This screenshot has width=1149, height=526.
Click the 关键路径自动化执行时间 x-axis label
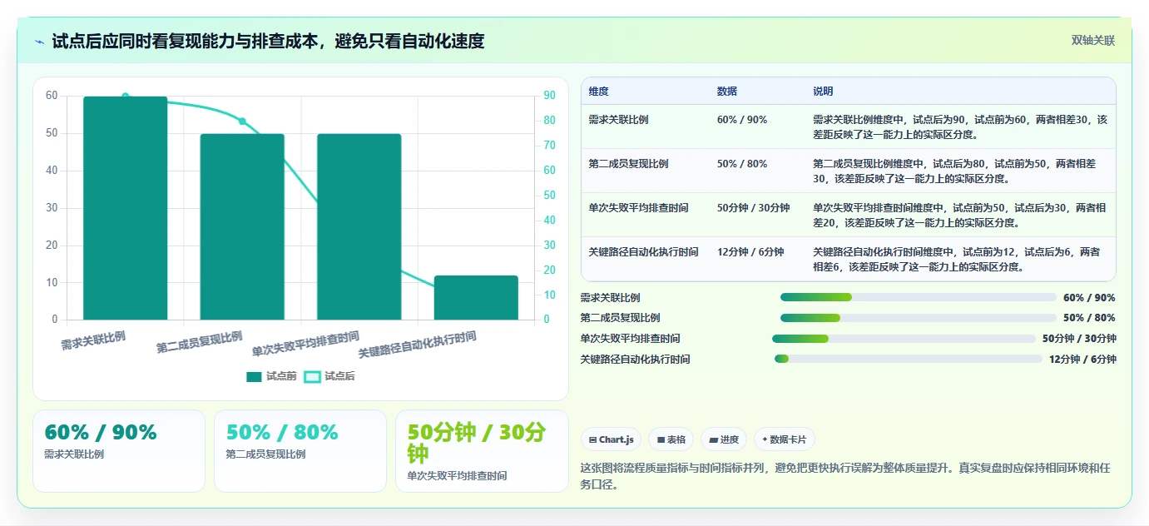[417, 345]
